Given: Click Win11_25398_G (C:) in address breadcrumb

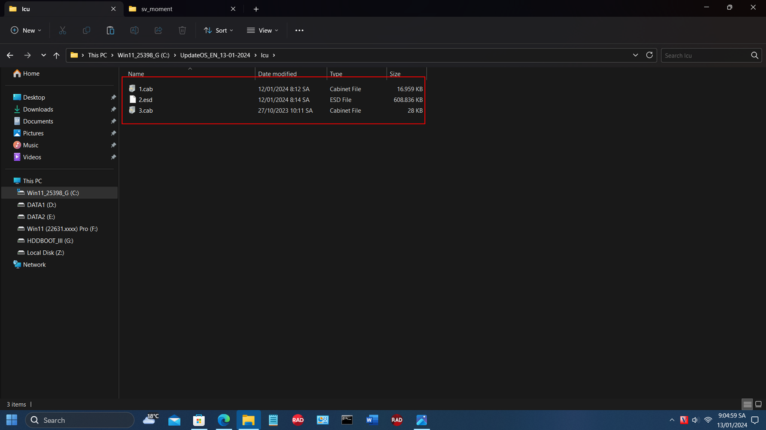Looking at the screenshot, I should 144,55.
